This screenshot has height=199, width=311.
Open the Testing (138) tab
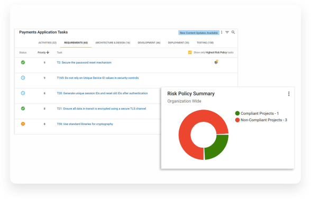pyautogui.click(x=205, y=43)
